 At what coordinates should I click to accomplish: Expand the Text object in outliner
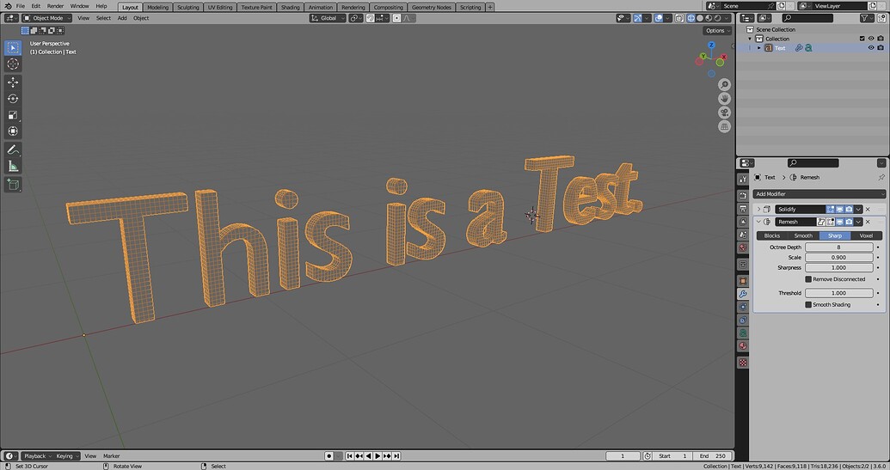click(x=759, y=48)
